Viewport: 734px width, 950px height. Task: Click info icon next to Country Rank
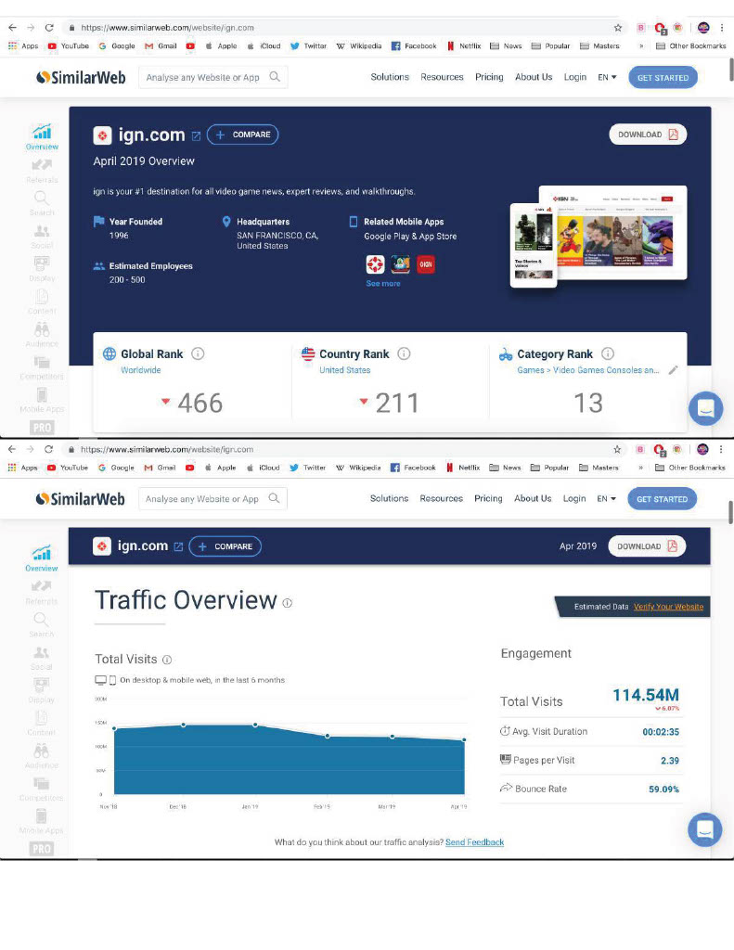pos(404,353)
